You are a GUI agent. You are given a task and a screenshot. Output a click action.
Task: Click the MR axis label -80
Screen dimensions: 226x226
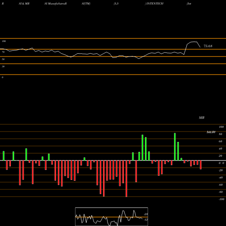tap(221, 192)
